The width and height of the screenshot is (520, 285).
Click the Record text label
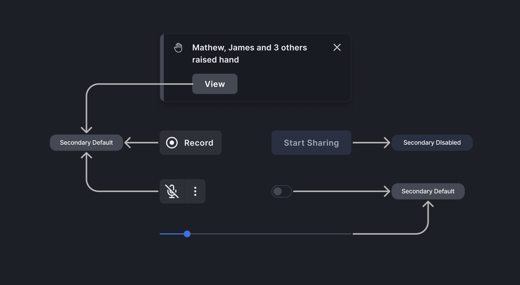coord(199,143)
